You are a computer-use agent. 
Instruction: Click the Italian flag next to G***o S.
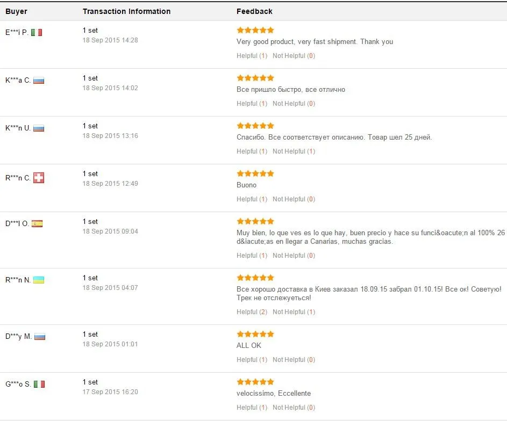39,384
